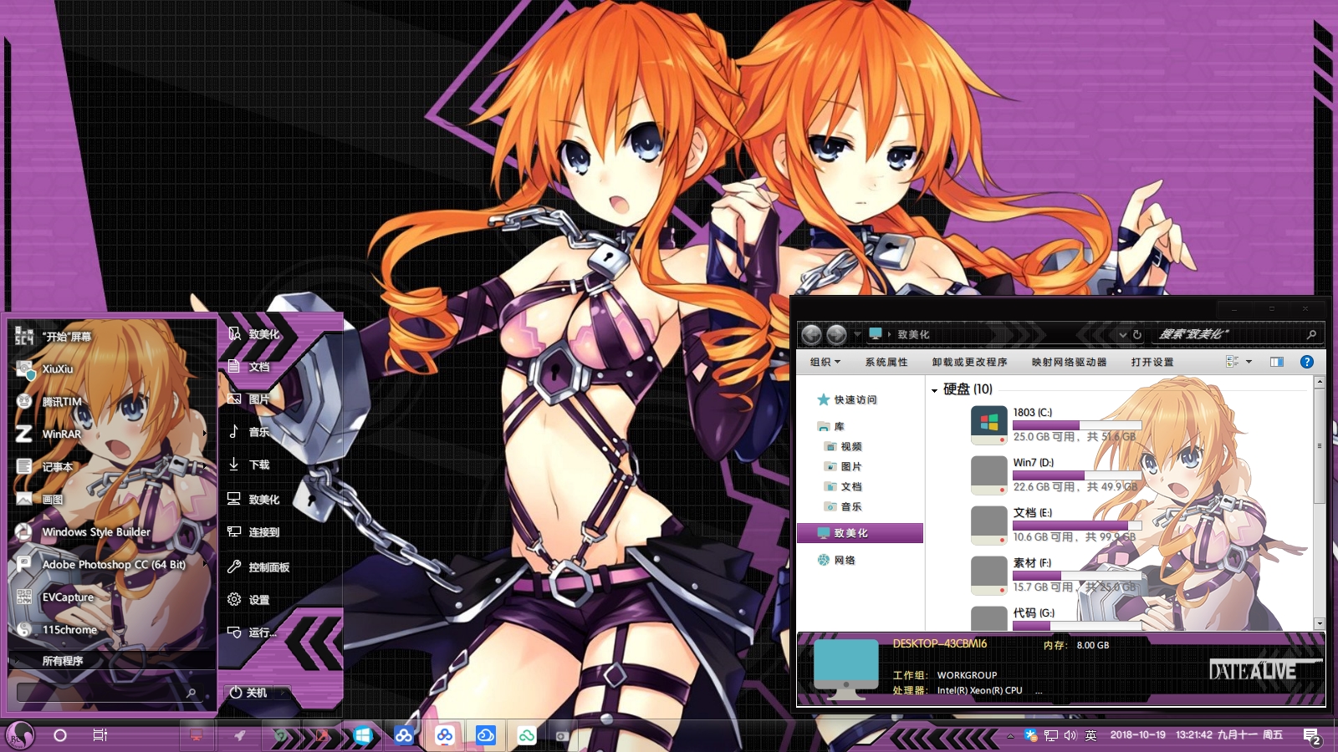1338x752 pixels.
Task: Open view options dropdown arrow
Action: click(1249, 362)
